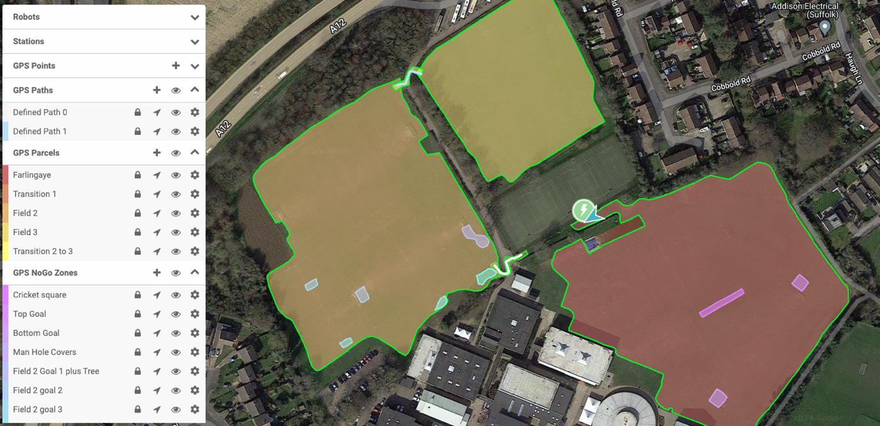Expand the Robots section

(x=195, y=17)
